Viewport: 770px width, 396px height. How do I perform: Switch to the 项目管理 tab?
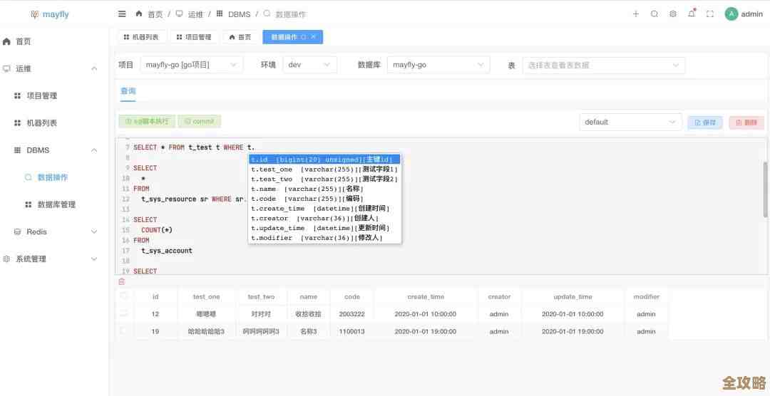(x=194, y=37)
